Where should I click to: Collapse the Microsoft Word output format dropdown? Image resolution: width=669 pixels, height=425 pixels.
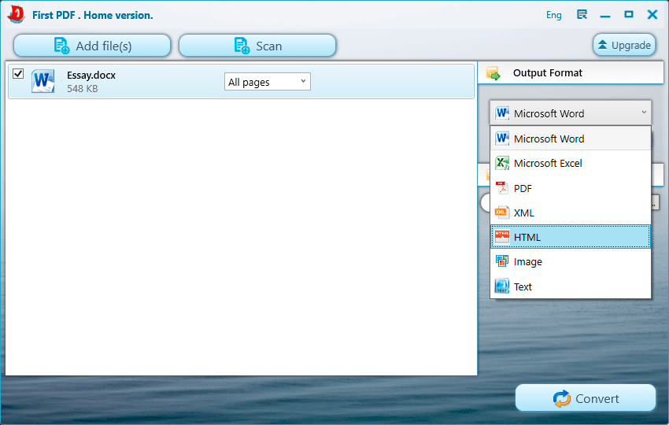tap(571, 113)
